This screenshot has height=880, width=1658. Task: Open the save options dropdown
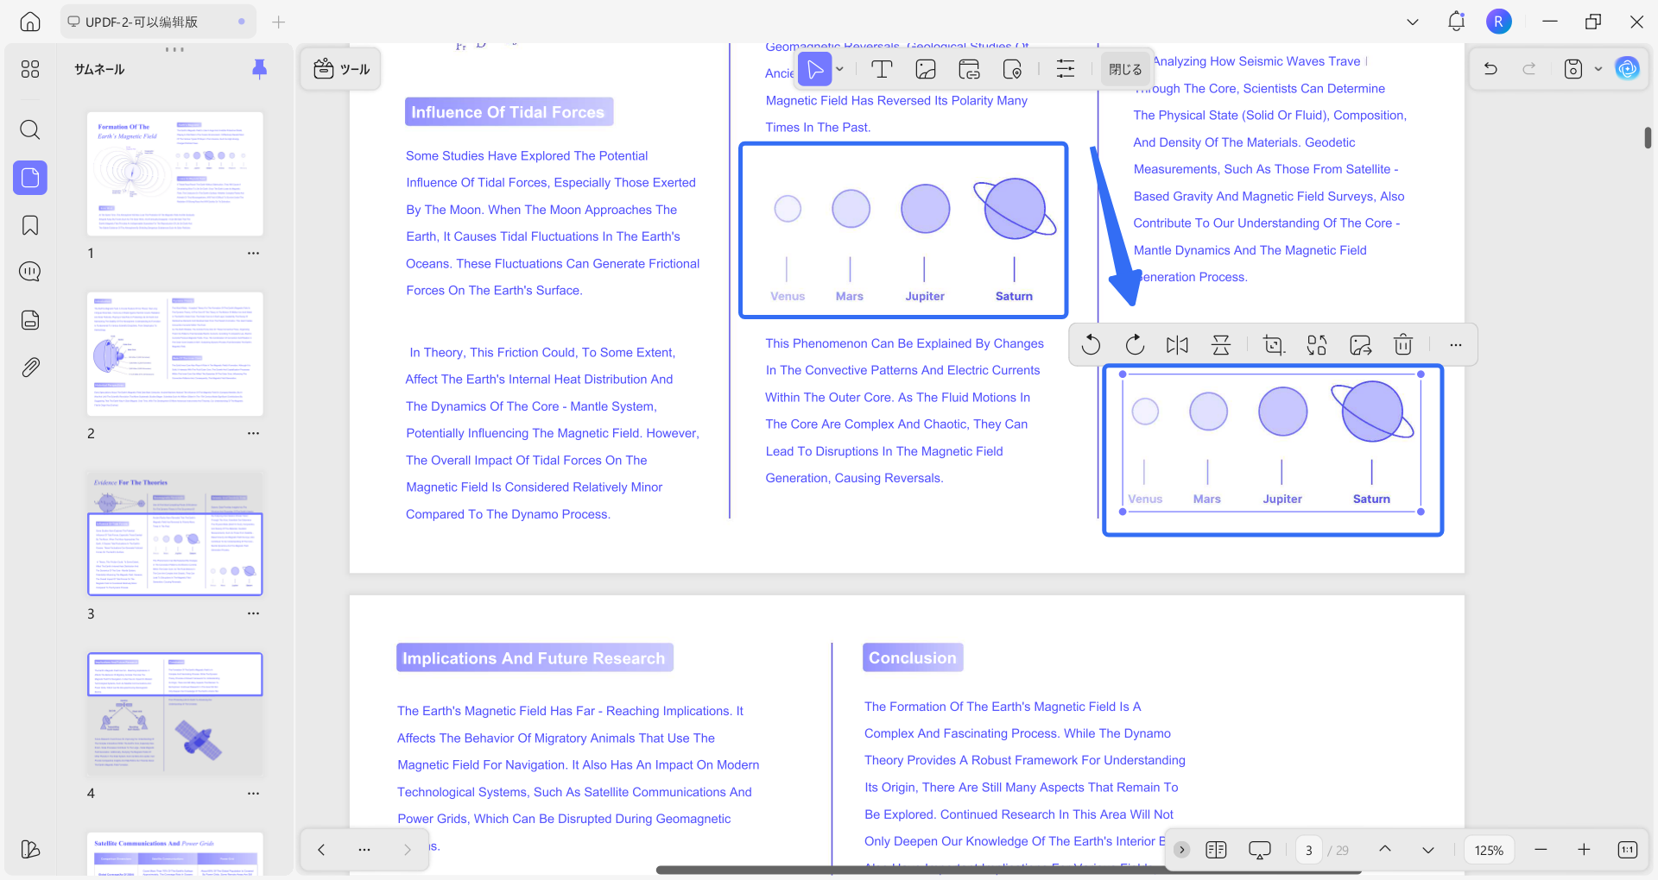(1598, 69)
